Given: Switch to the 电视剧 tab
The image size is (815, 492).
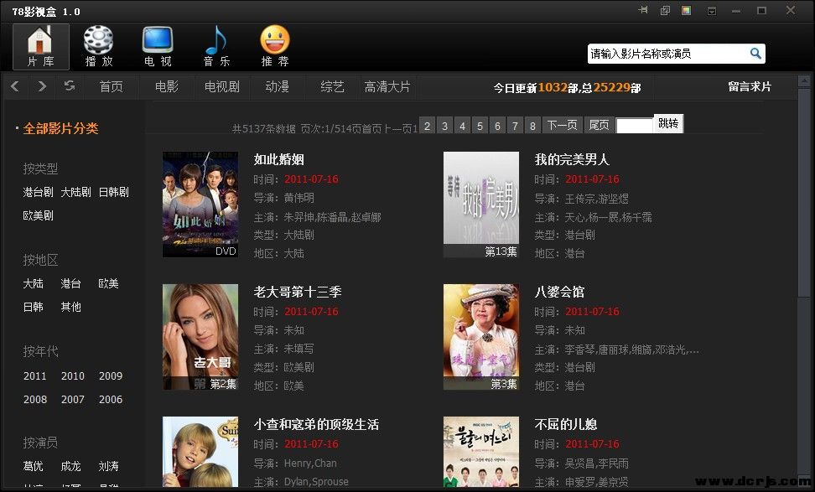Looking at the screenshot, I should pos(222,87).
